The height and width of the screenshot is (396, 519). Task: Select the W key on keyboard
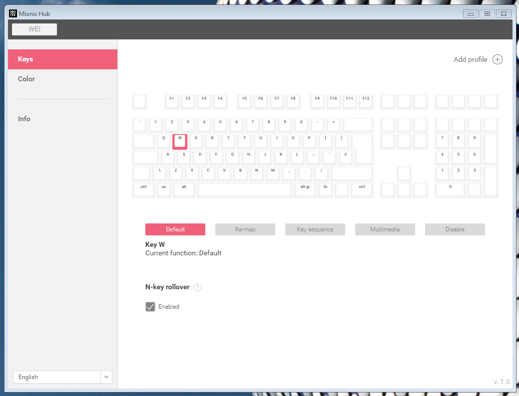pos(180,142)
